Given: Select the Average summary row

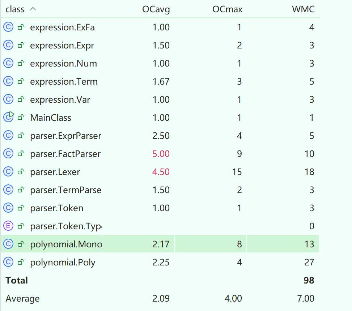Looking at the screenshot, I should 22,298.
